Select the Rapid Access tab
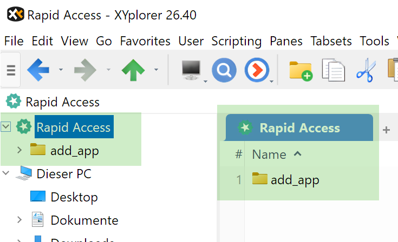 coord(299,127)
